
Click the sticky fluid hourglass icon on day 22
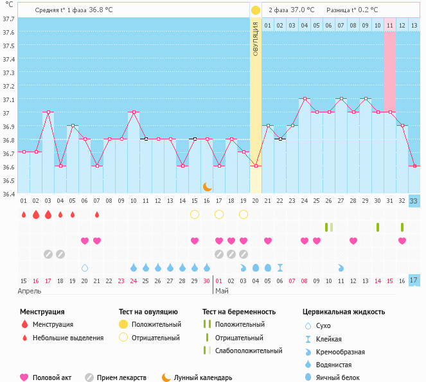pos(280,267)
